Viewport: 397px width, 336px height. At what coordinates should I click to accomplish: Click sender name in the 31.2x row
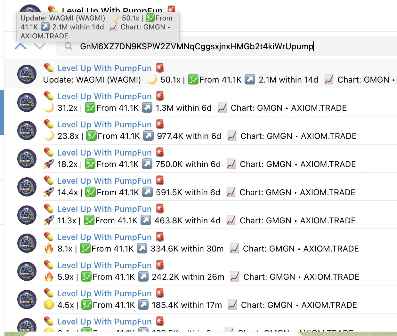104,96
